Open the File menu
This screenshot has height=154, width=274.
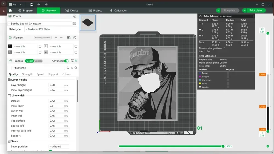pyautogui.click(x=13, y=5)
